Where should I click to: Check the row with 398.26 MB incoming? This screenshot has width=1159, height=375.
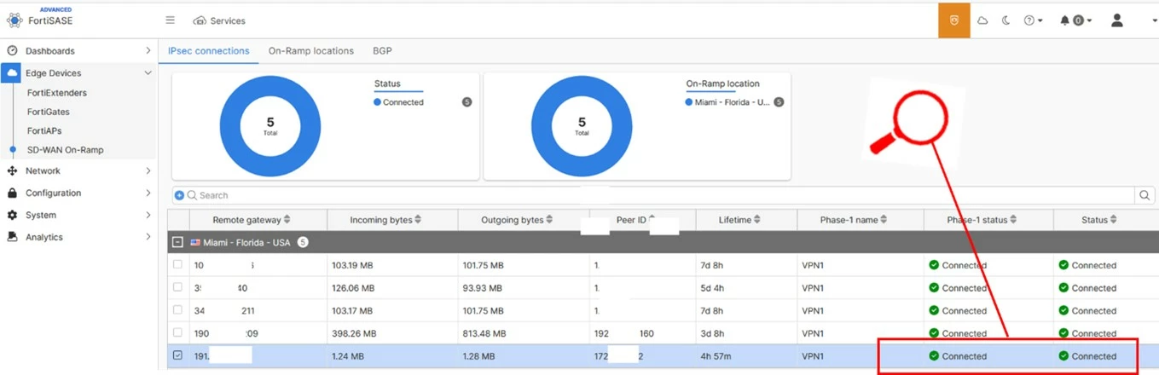177,332
